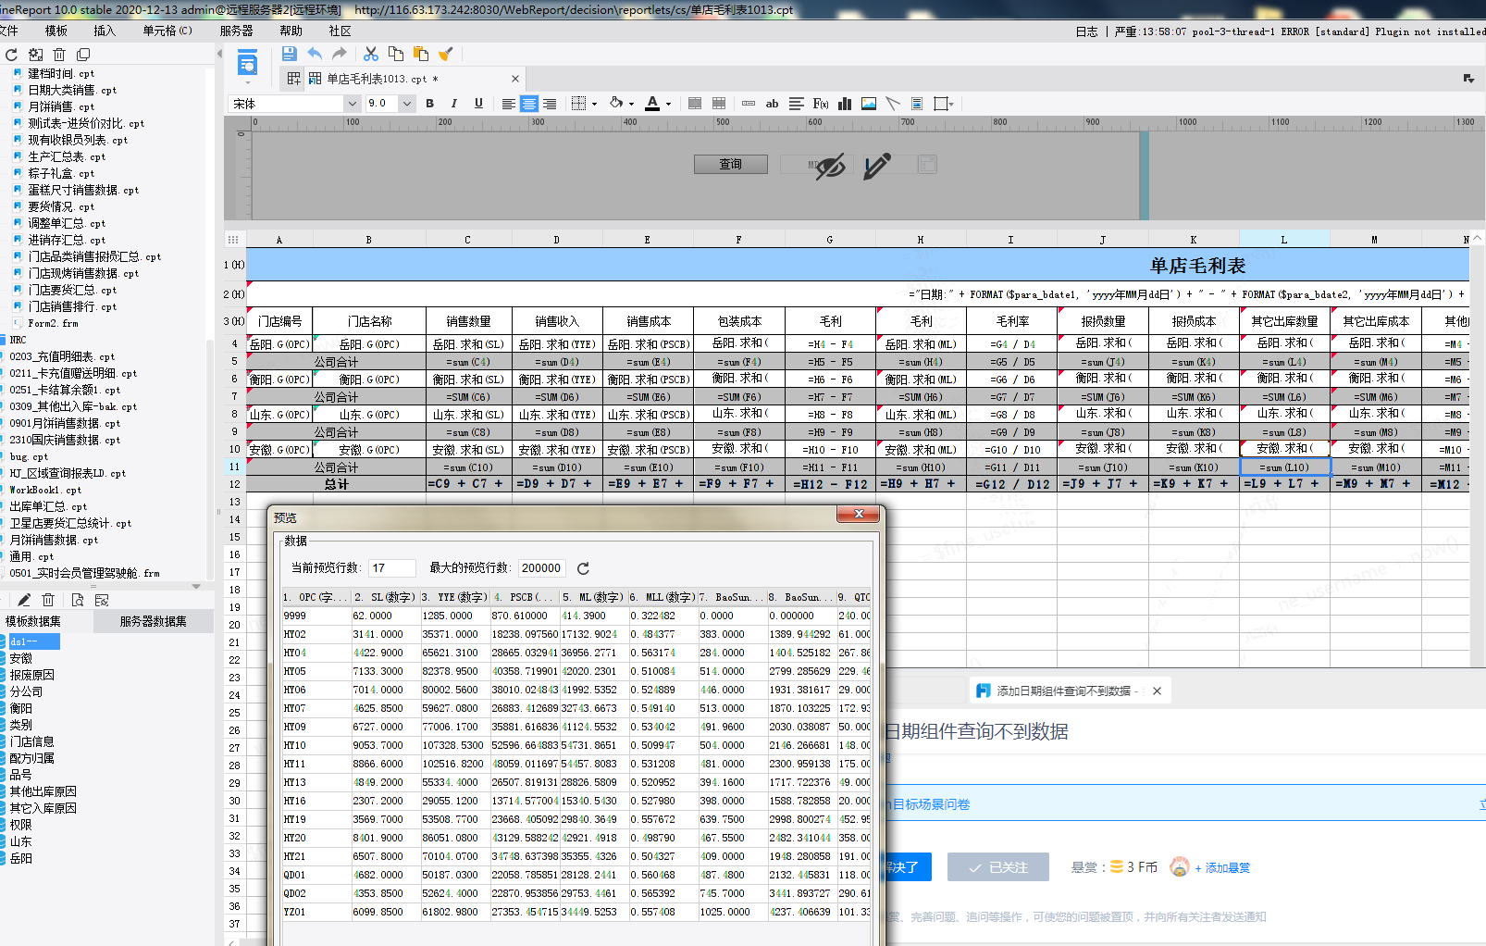Click the pencil edit icon in parameter pane
The width and height of the screenshot is (1486, 946).
pyautogui.click(x=876, y=166)
